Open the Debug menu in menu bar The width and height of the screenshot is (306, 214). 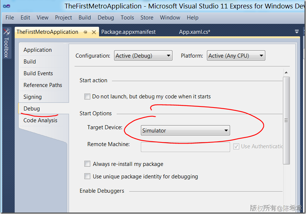[x=106, y=18]
